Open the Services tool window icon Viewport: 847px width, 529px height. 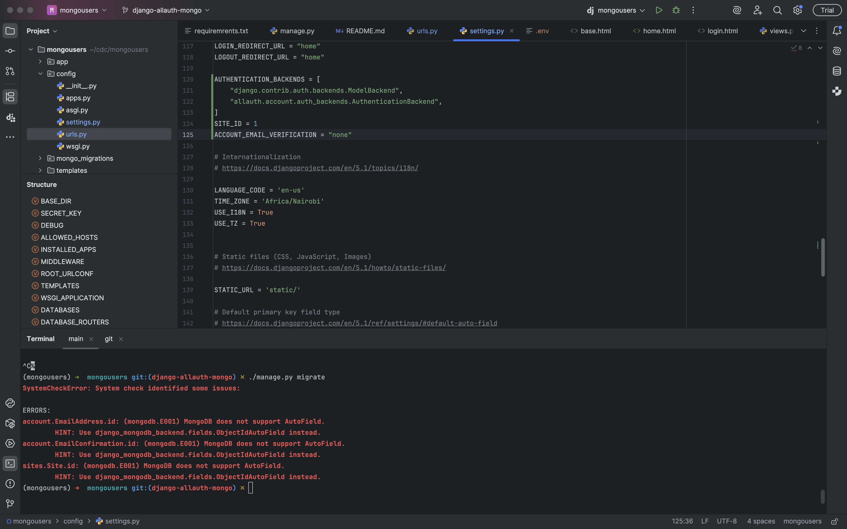pyautogui.click(x=10, y=443)
